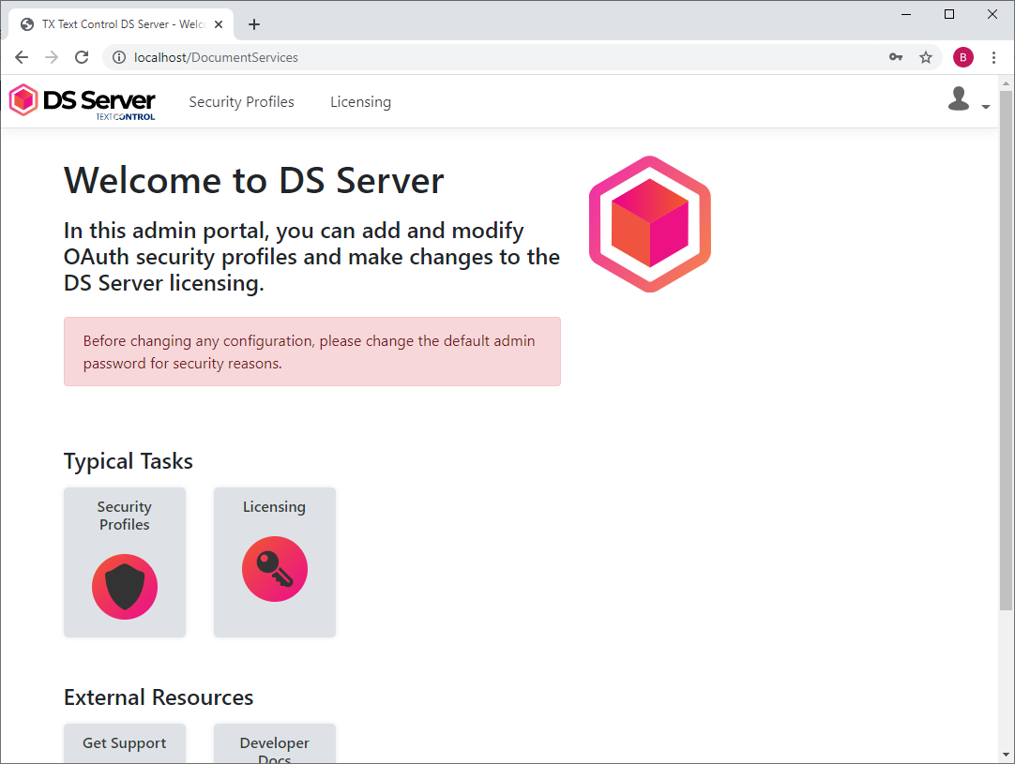This screenshot has height=764, width=1015.
Task: Open Security Profiles in top navigation
Action: click(x=241, y=101)
